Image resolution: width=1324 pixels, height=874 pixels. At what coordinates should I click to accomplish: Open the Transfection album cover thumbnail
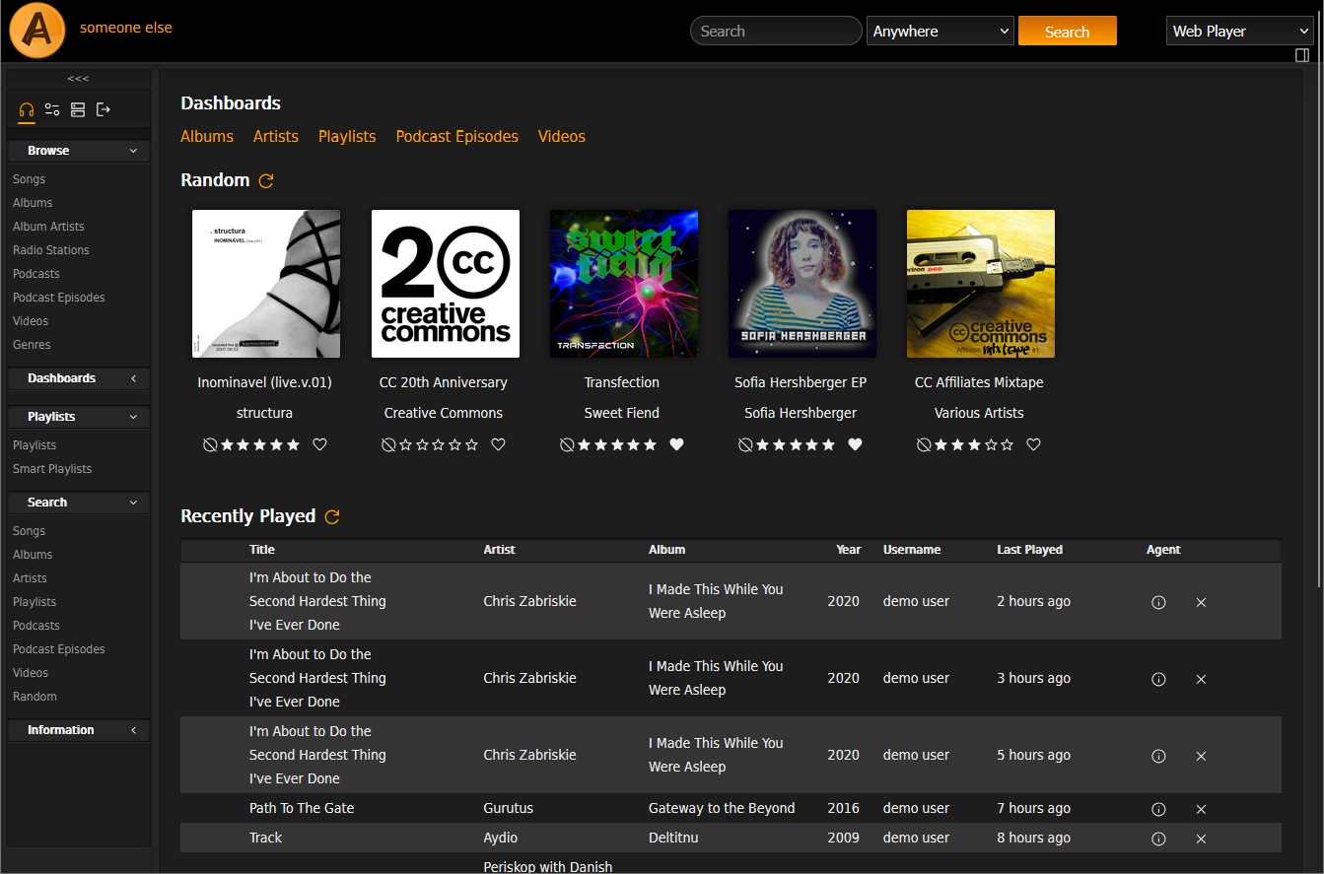(623, 284)
